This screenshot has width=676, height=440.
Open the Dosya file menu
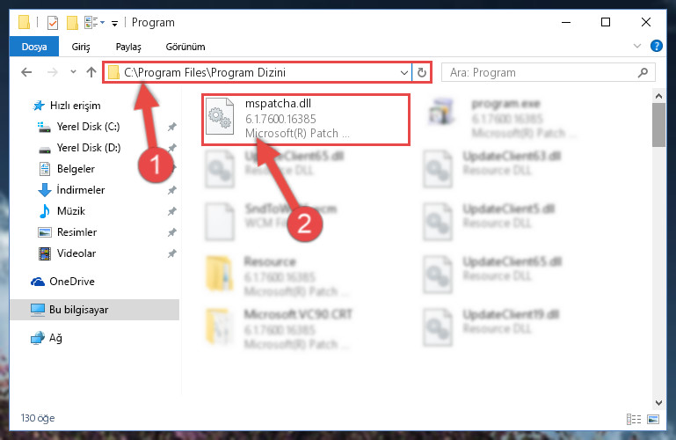click(x=34, y=47)
